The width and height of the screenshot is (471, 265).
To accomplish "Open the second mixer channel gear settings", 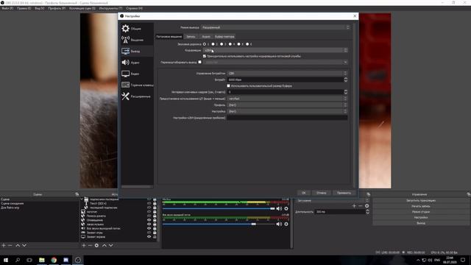I will coord(286,224).
